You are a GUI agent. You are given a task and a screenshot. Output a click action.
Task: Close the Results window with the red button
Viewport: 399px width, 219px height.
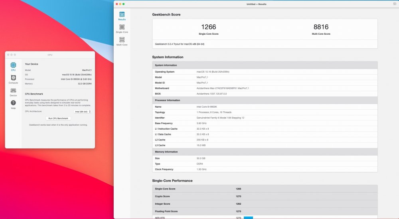[x=117, y=4]
